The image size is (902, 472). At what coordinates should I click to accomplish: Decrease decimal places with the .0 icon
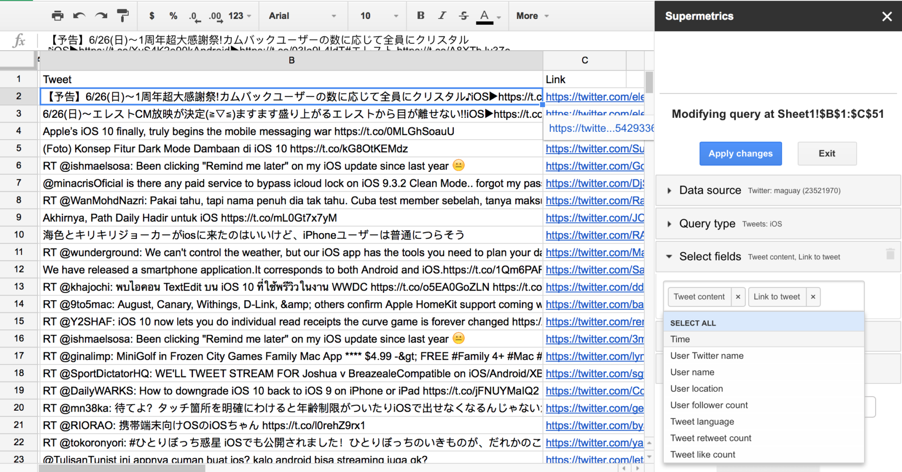(x=194, y=16)
